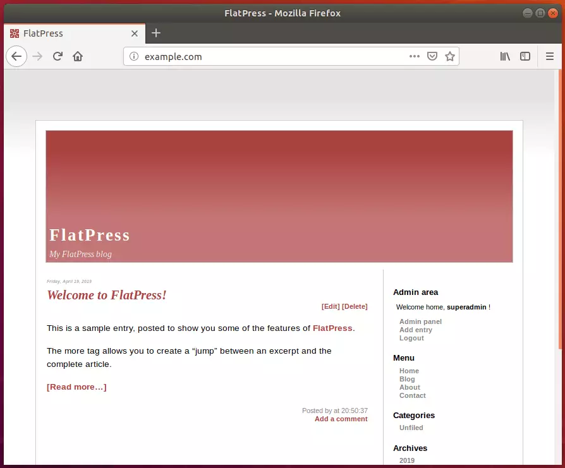
Task: Click Logout in the Admin area
Action: 411,338
